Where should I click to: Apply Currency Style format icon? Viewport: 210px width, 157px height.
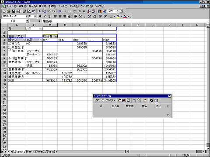[75, 17]
